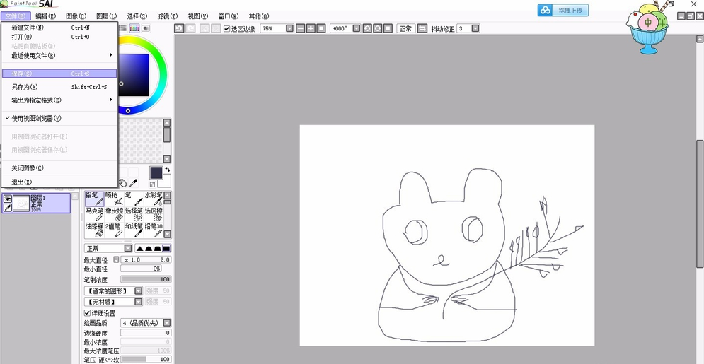The height and width of the screenshot is (364, 704).
Task: Open the 抖动修正 stabilizer dropdown
Action: (475, 29)
